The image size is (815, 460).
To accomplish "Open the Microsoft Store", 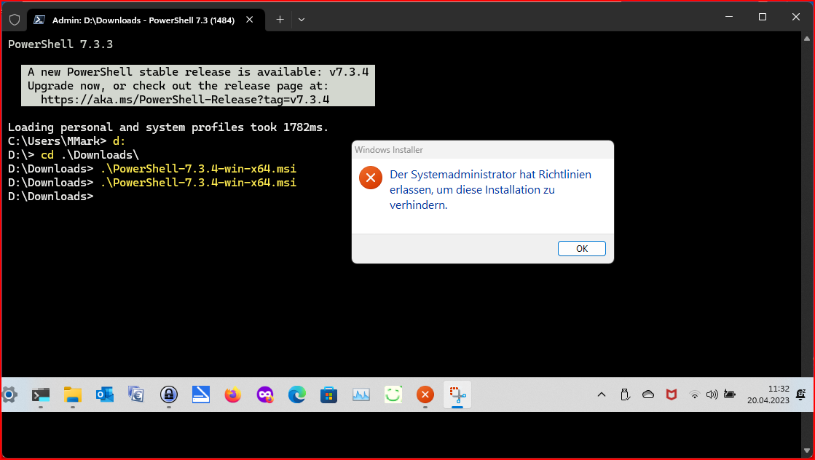I will 329,394.
